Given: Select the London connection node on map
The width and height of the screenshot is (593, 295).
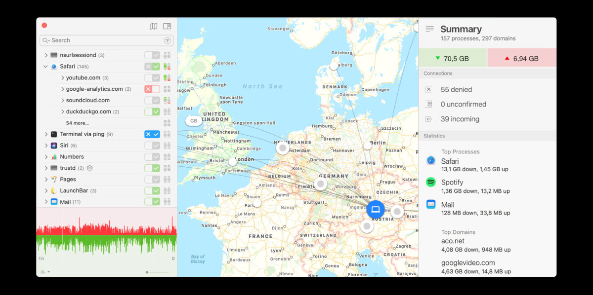Looking at the screenshot, I should point(233,162).
